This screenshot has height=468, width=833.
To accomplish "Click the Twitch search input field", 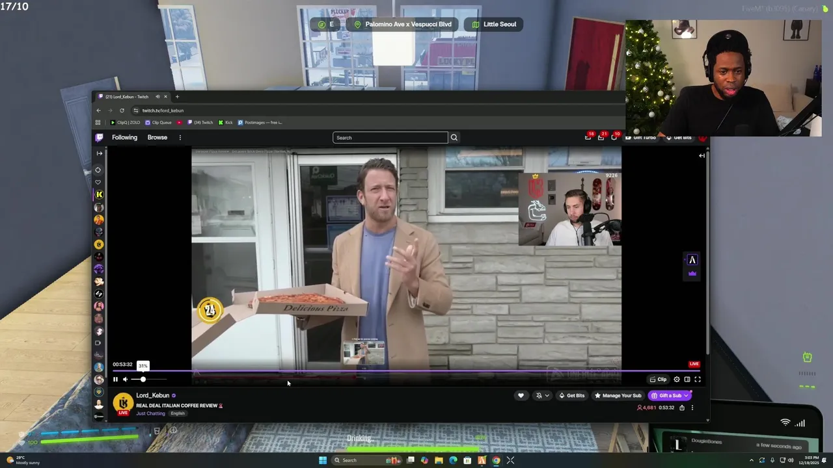I will [390, 137].
